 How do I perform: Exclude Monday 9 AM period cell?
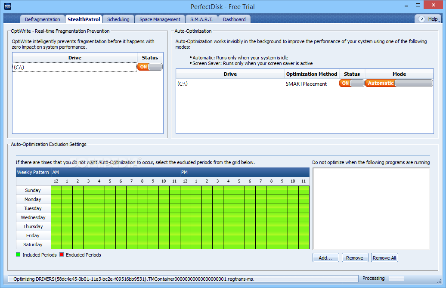click(x=153, y=199)
